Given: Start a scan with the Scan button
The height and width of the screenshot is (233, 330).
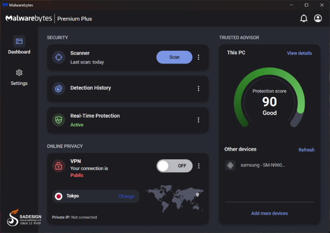Looking at the screenshot, I should click(174, 57).
